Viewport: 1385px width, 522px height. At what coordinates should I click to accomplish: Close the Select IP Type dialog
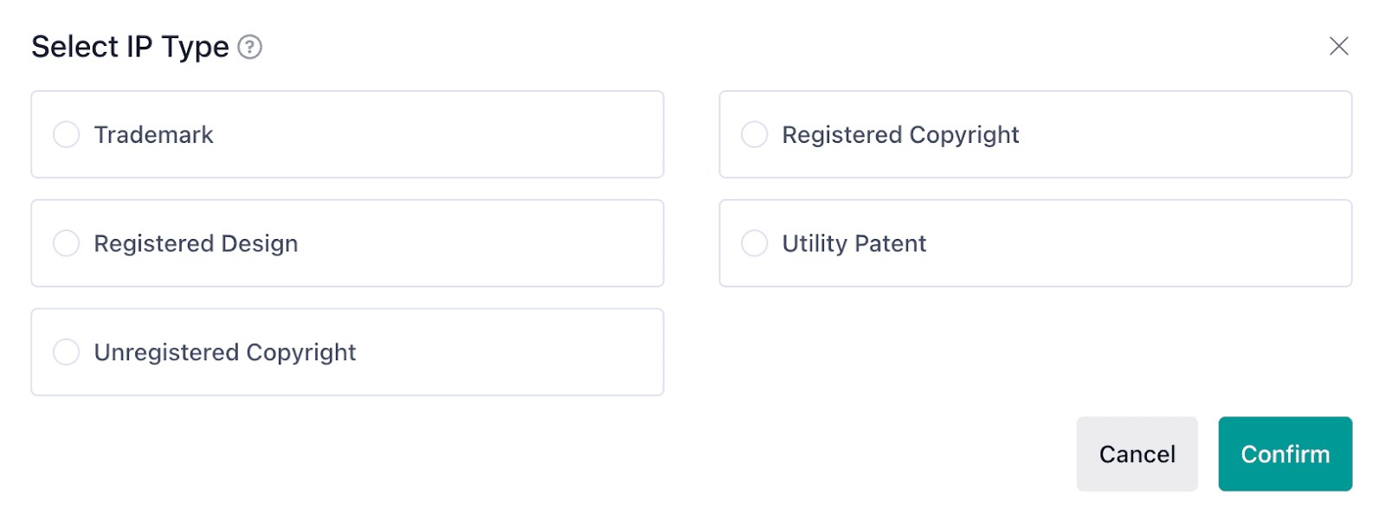tap(1338, 46)
